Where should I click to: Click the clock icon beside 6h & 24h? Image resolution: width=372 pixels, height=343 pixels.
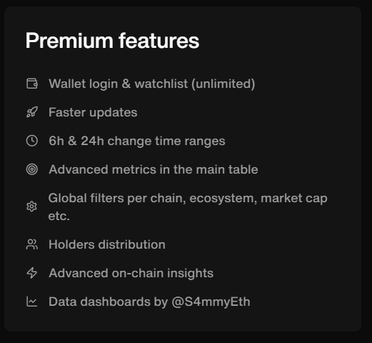tap(32, 141)
